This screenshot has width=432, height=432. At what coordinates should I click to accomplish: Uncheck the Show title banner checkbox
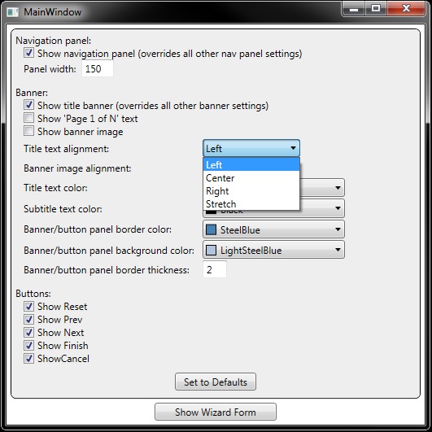coord(28,105)
